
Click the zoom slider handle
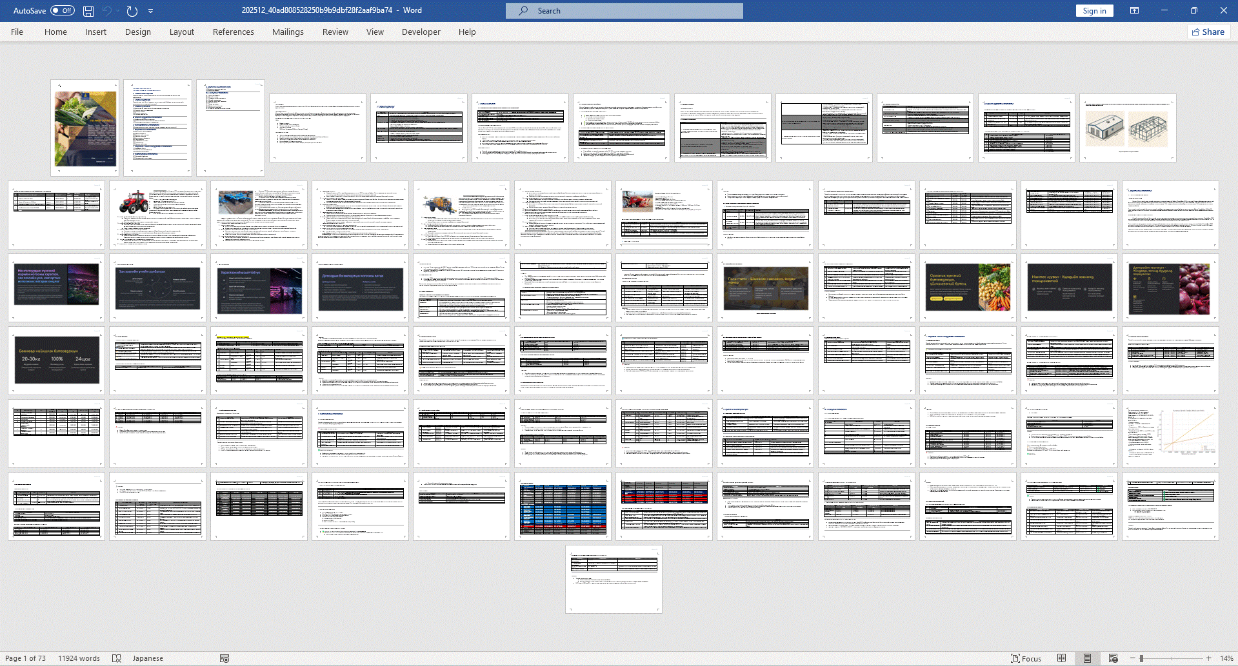point(1141,658)
